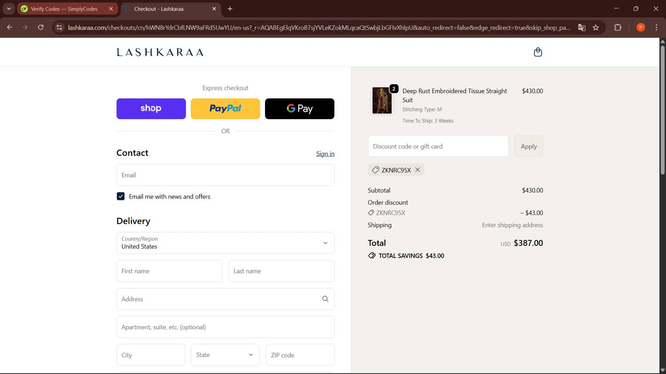666x374 pixels.
Task: Open the State dropdown
Action: pos(226,355)
